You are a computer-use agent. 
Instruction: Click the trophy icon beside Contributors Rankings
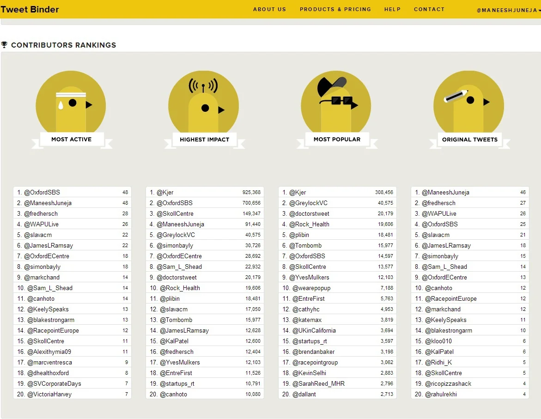point(5,45)
